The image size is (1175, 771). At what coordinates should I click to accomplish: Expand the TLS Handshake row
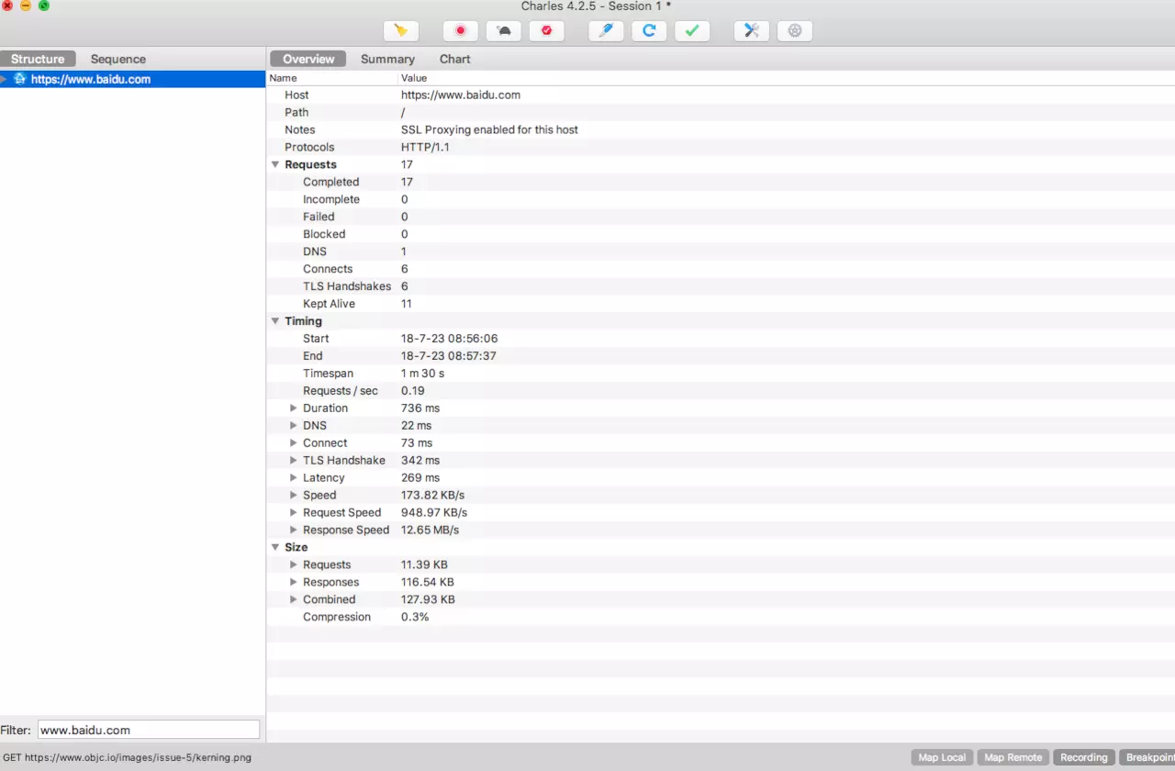[x=294, y=461]
